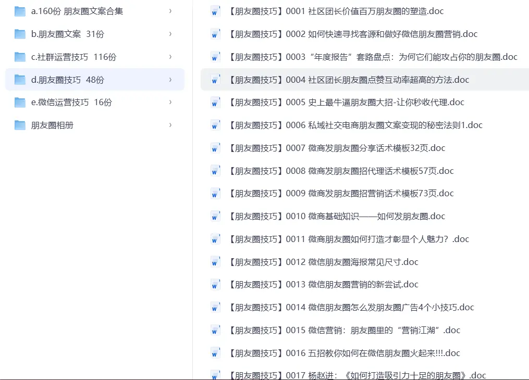Click Word icon of file 0011 彰显个人魅力
This screenshot has height=380, width=529.
215,239
